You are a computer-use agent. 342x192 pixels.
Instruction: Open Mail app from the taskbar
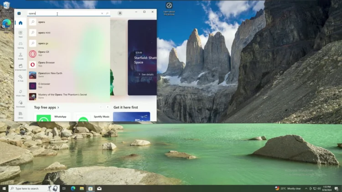[x=99, y=188]
